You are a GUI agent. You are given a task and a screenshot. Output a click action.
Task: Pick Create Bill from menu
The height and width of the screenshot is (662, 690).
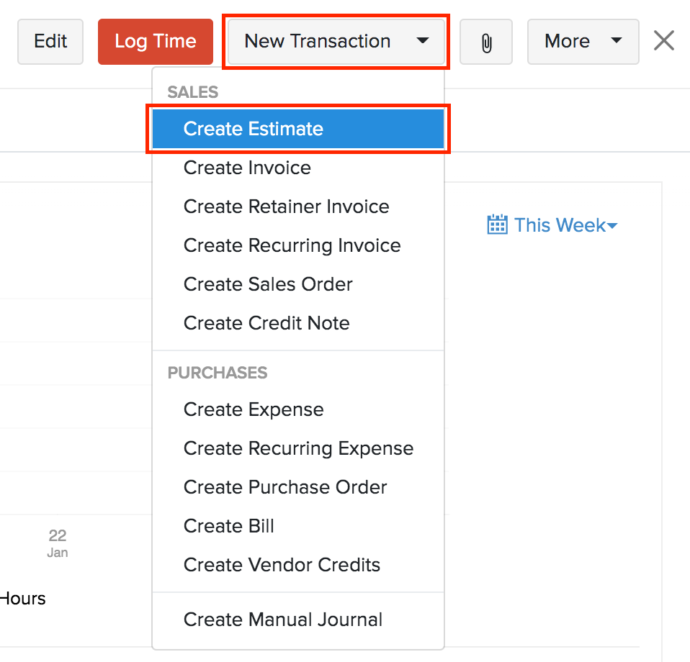[x=229, y=526]
